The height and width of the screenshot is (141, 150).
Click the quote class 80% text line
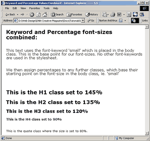pos(47,131)
